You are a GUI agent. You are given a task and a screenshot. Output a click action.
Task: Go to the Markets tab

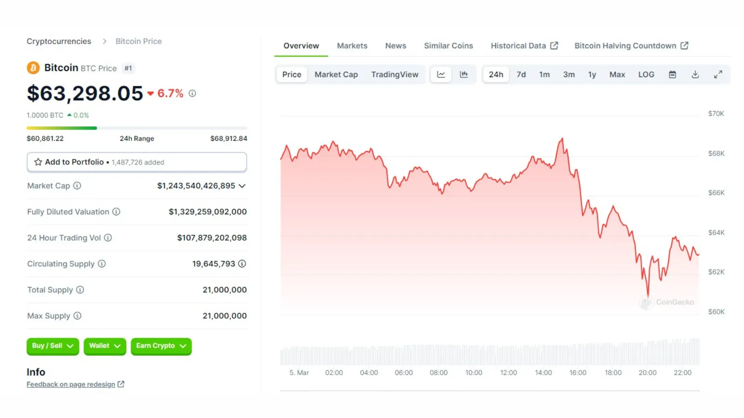pyautogui.click(x=352, y=46)
